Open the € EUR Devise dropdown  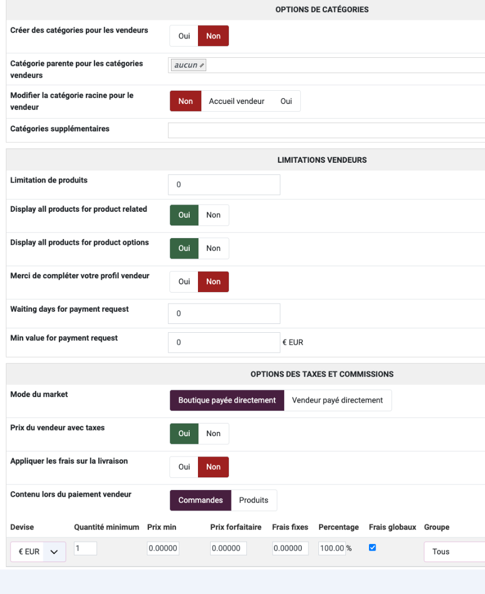pyautogui.click(x=38, y=552)
